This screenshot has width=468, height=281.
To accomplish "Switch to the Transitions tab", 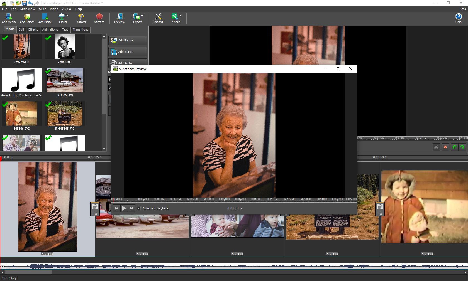I will tap(80, 29).
